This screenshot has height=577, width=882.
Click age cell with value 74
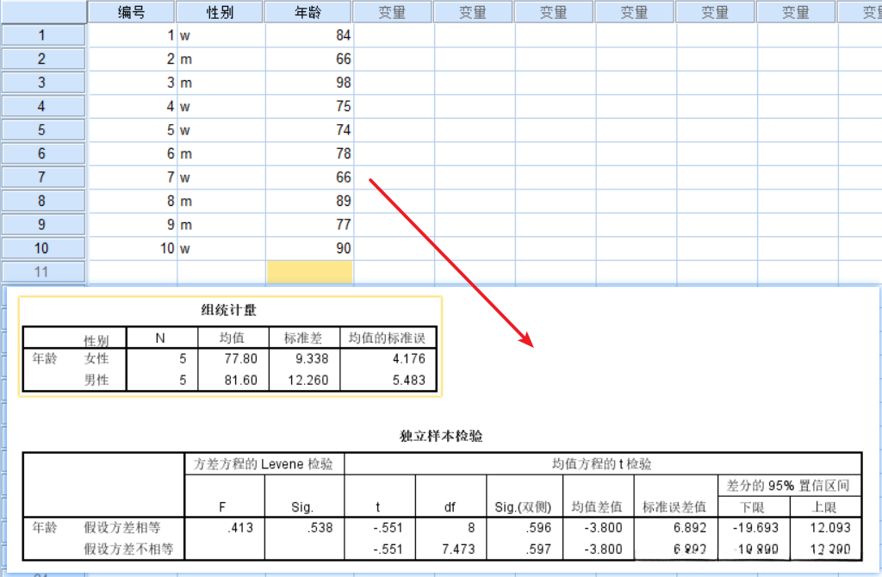tap(309, 130)
